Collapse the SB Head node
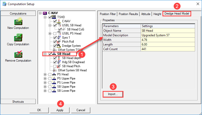Image resolution: width=202 pixels, height=115 pixels. [x=45, y=54]
